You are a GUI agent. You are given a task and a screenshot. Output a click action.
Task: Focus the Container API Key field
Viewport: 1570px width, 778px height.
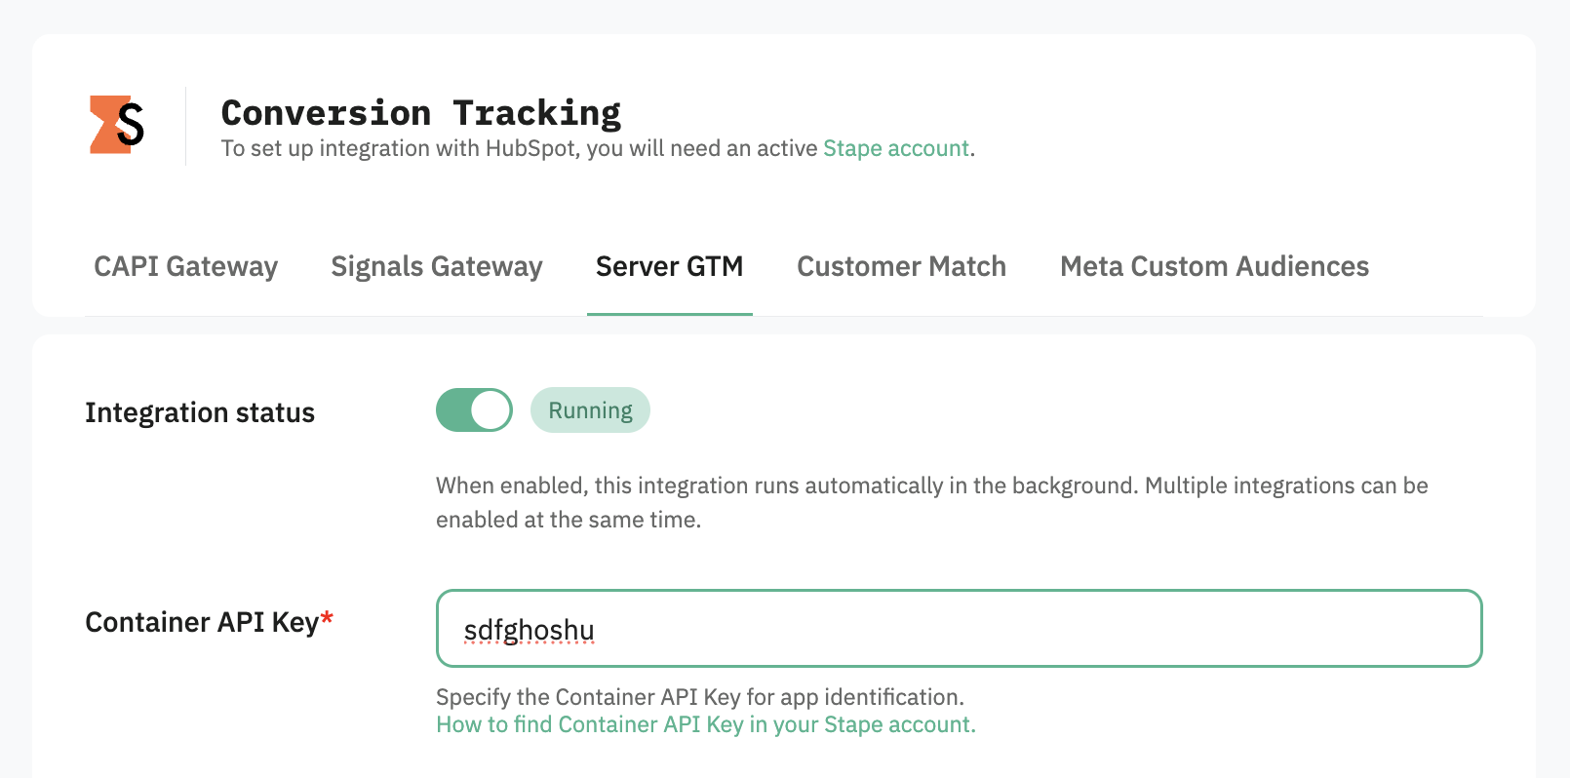pos(959,629)
